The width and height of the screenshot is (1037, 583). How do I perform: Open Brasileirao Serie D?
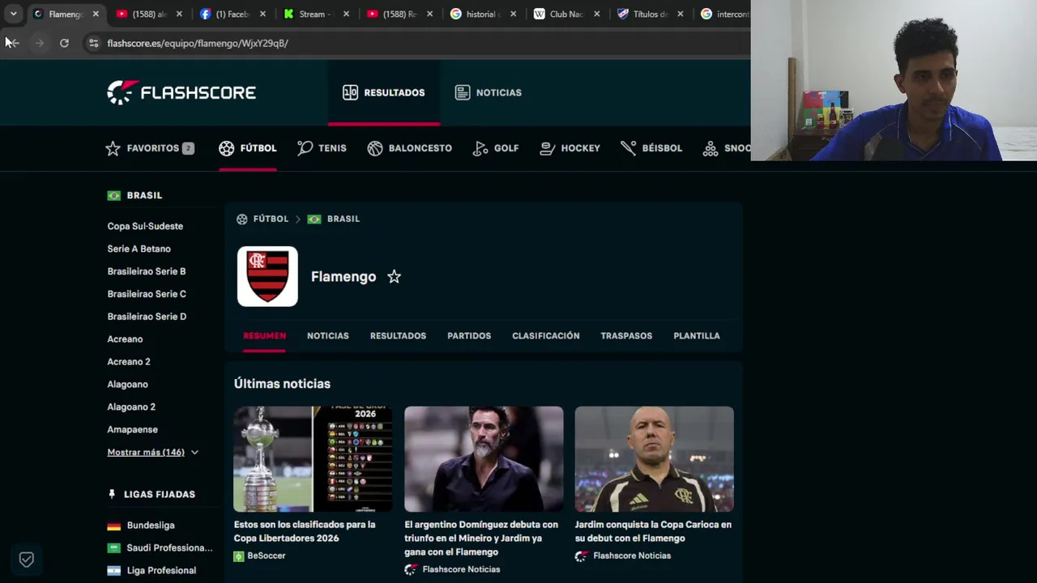pyautogui.click(x=147, y=317)
